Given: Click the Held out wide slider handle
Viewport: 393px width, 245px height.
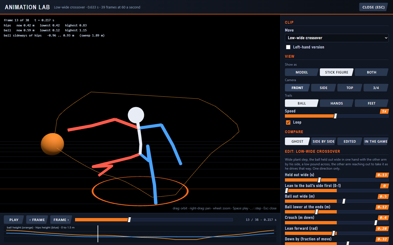Looking at the screenshot, I should click(x=319, y=180).
